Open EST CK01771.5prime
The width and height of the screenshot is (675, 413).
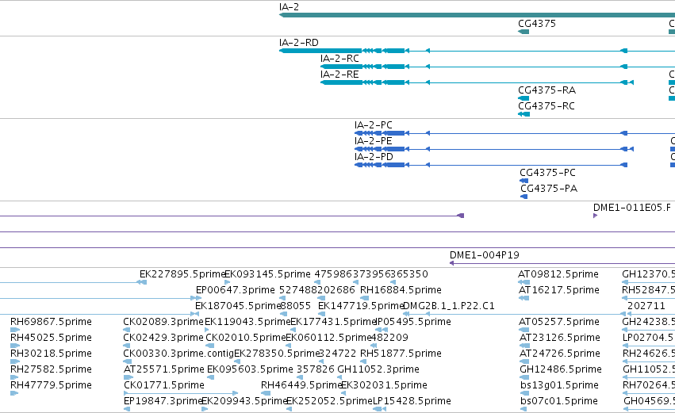coord(164,386)
